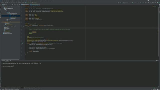Screen dimensions: 160x90
Task: Open the Build menu
Action: pyautogui.click(x=22, y=1)
